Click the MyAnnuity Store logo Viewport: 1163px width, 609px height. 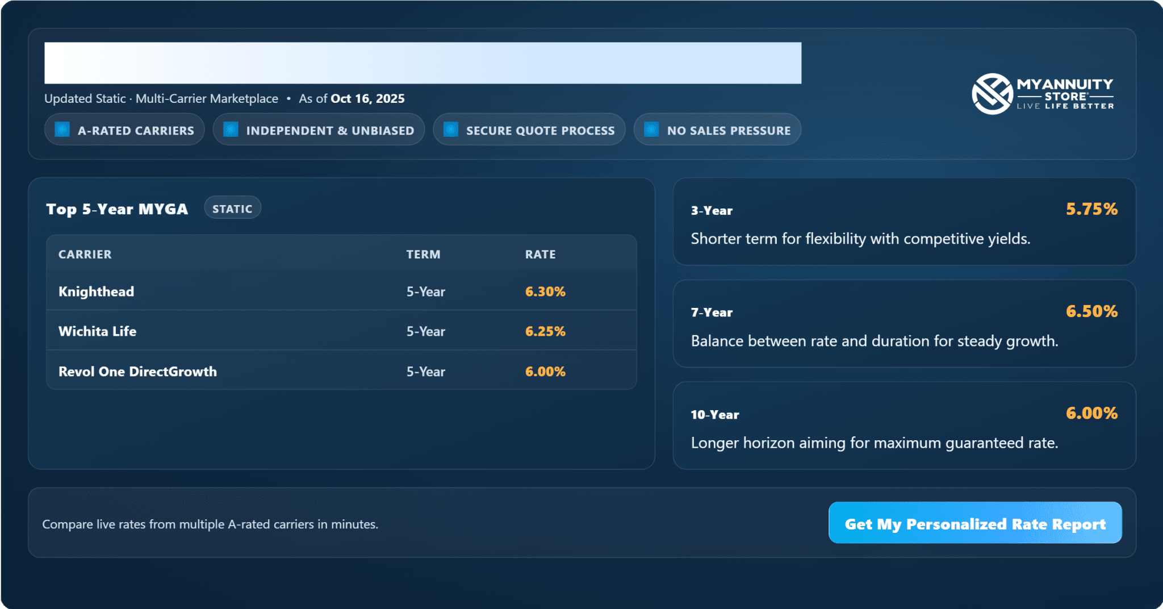point(1042,94)
